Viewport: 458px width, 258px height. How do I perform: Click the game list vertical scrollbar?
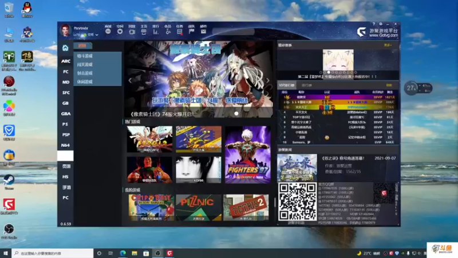(x=274, y=202)
